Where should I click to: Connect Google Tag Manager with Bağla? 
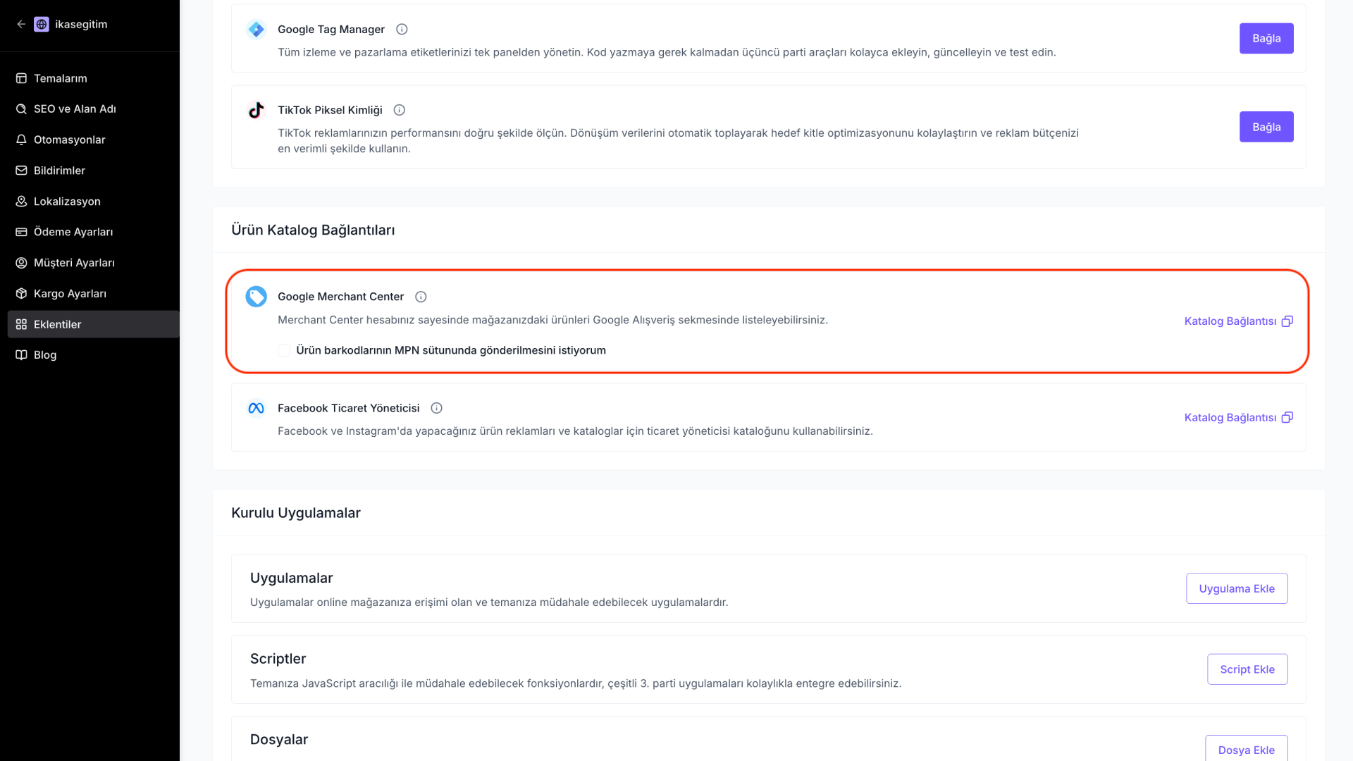tap(1266, 38)
